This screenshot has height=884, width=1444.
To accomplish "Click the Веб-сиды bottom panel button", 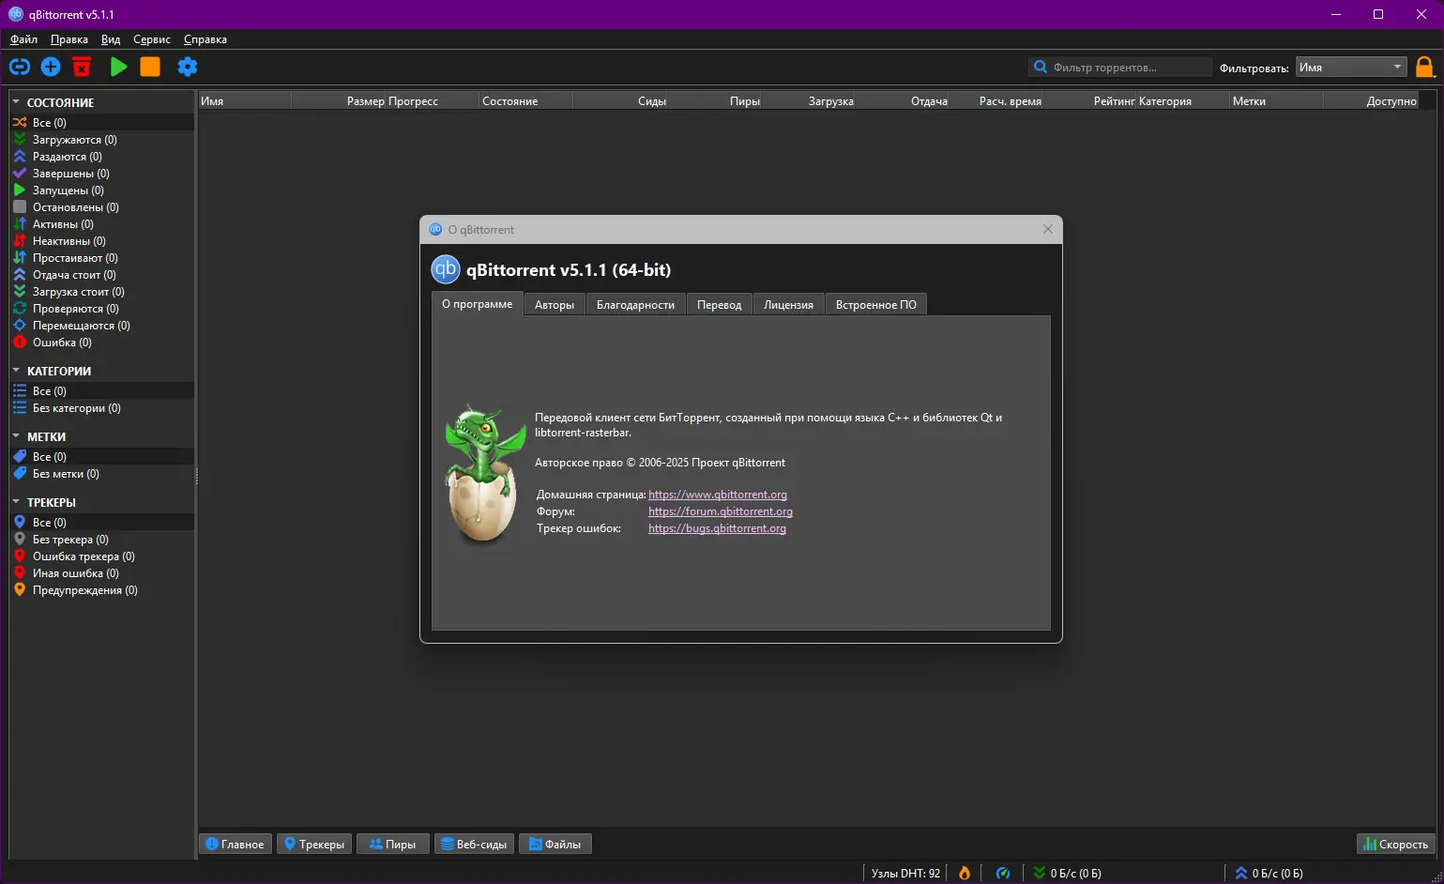I will click(474, 845).
